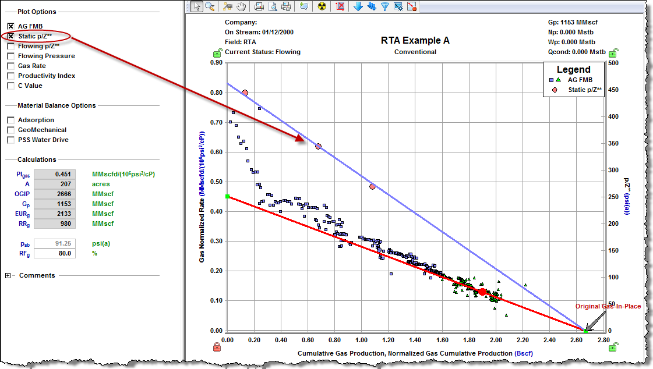Screen dimensions: 653x369
Task: Uncheck the AG FMB plot option
Action: click(x=10, y=26)
